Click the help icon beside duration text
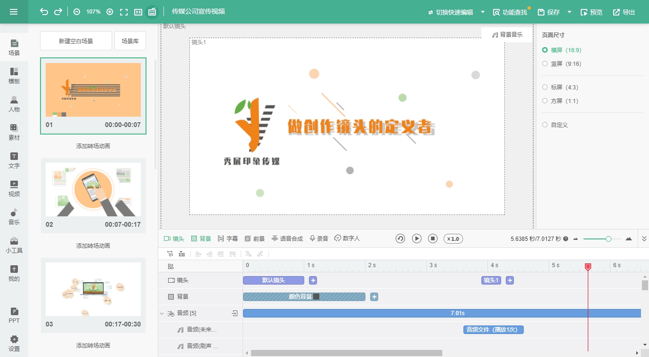 566,239
